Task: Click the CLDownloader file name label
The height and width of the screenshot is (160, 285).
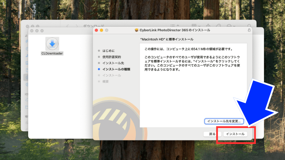Action: coord(52,53)
